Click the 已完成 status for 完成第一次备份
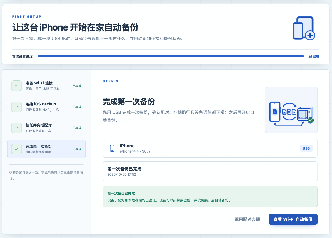 pyautogui.click(x=77, y=149)
